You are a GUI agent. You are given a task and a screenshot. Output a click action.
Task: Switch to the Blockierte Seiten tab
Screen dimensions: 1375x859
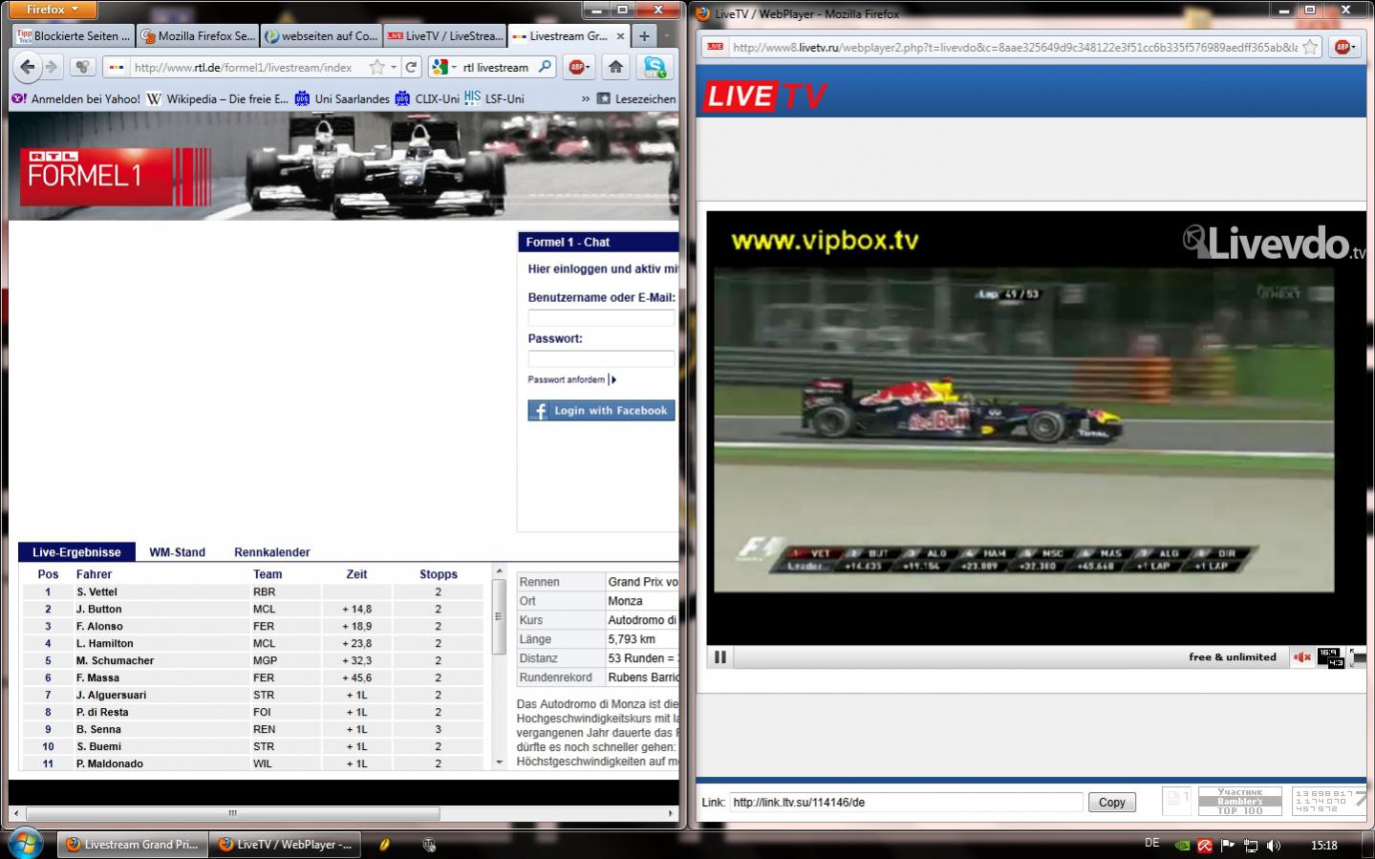pyautogui.click(x=74, y=36)
